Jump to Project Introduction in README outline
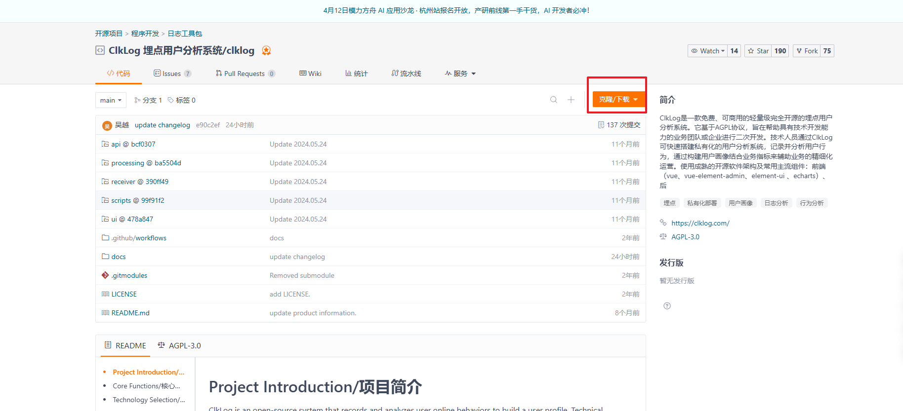 point(148,372)
